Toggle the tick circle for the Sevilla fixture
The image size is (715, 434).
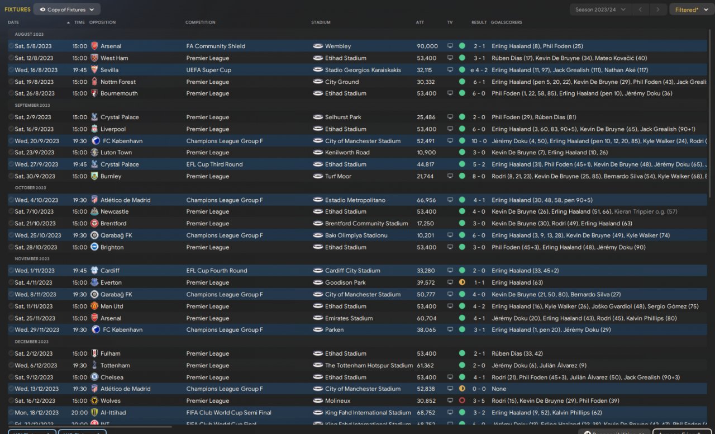click(x=11, y=70)
